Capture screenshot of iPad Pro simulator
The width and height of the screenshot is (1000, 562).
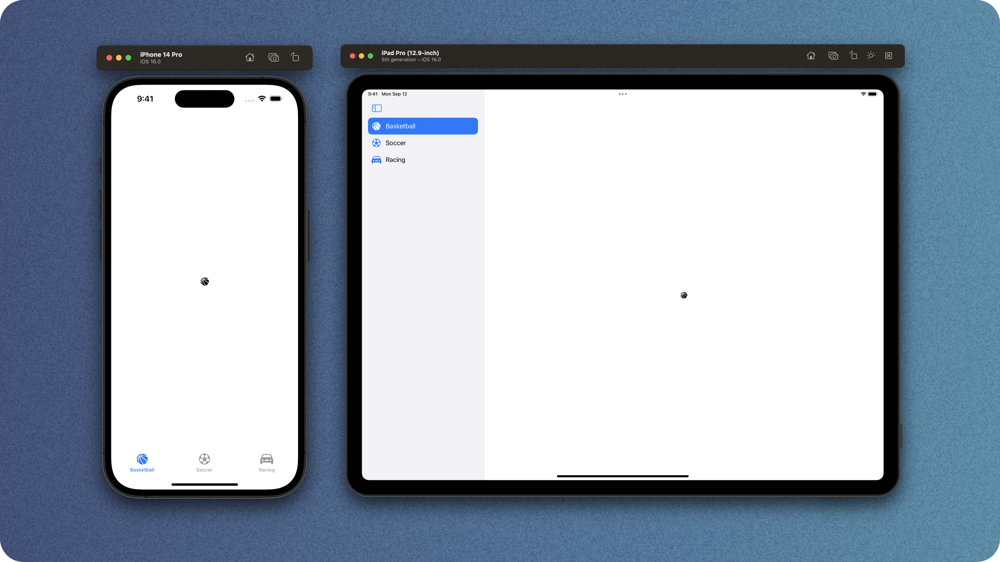pyautogui.click(x=833, y=56)
